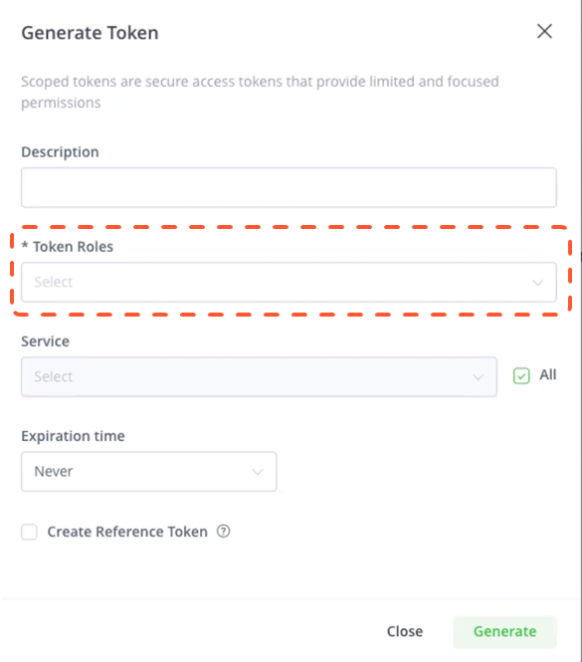Screen dimensions: 582x662
Task: Click the chevron arrow in Service field
Action: 478,377
